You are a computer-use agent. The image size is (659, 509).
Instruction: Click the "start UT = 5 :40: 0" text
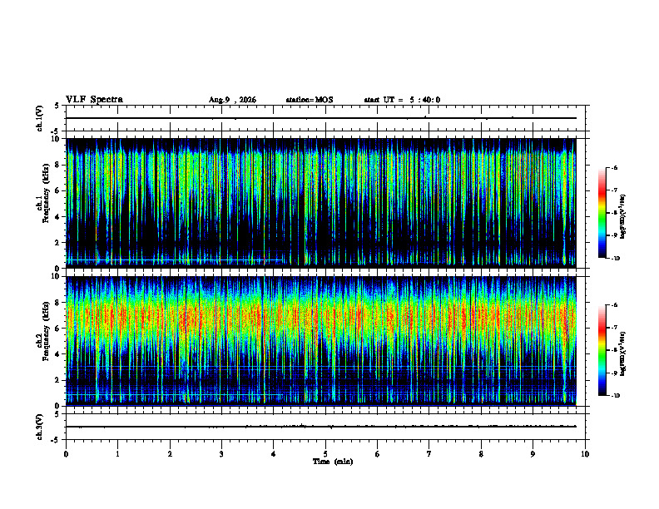coord(402,100)
